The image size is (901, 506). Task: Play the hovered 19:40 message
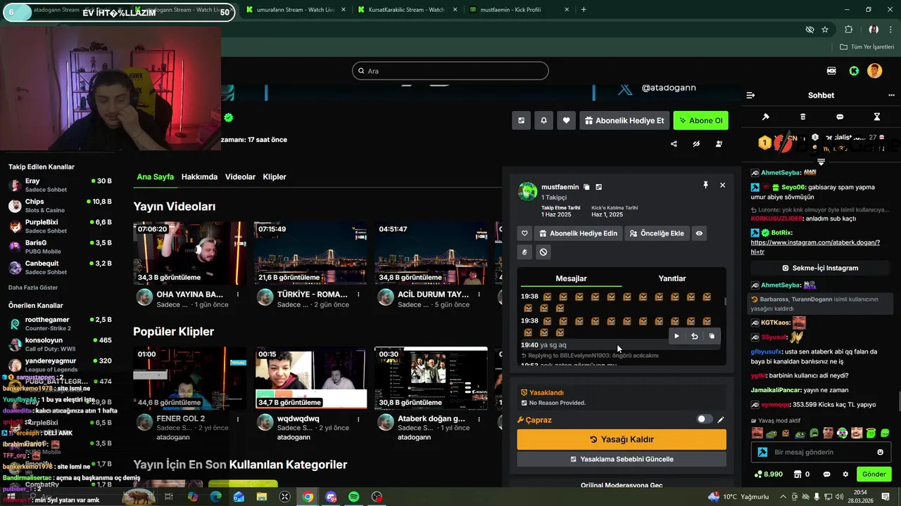[676, 336]
